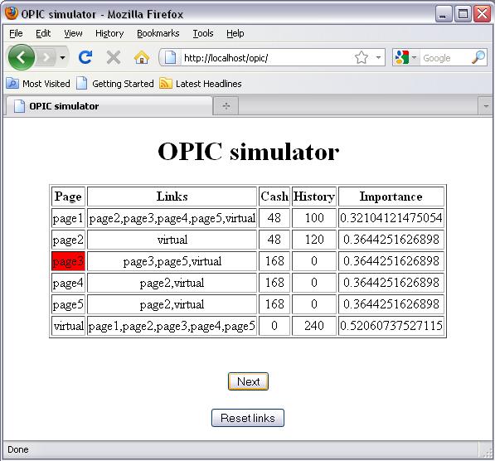The width and height of the screenshot is (495, 461).
Task: Click the page5 cell in the Page column
Action: 68,304
